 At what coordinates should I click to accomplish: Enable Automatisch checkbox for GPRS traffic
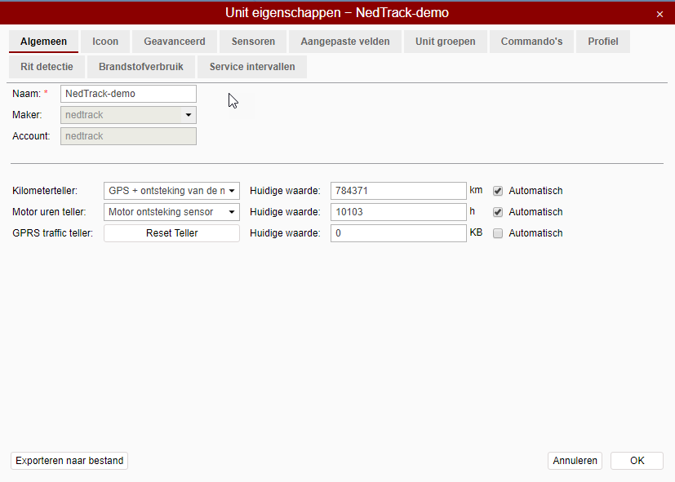(498, 233)
